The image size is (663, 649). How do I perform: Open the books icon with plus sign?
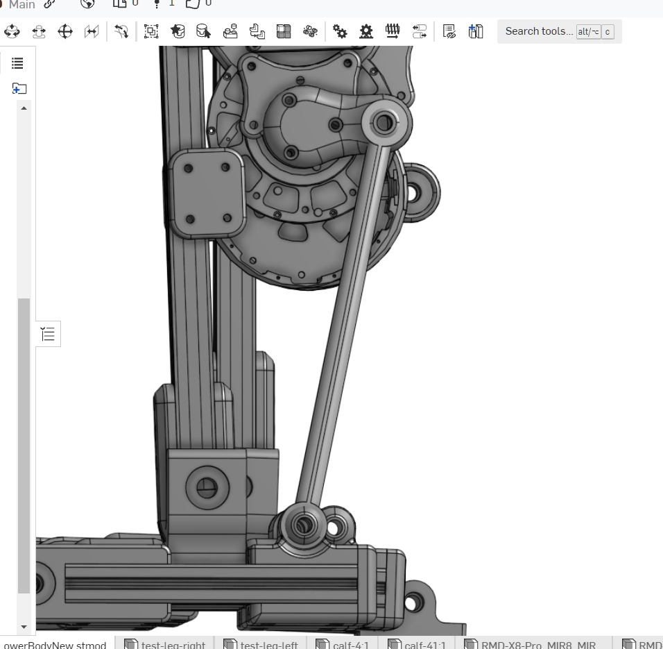(476, 31)
